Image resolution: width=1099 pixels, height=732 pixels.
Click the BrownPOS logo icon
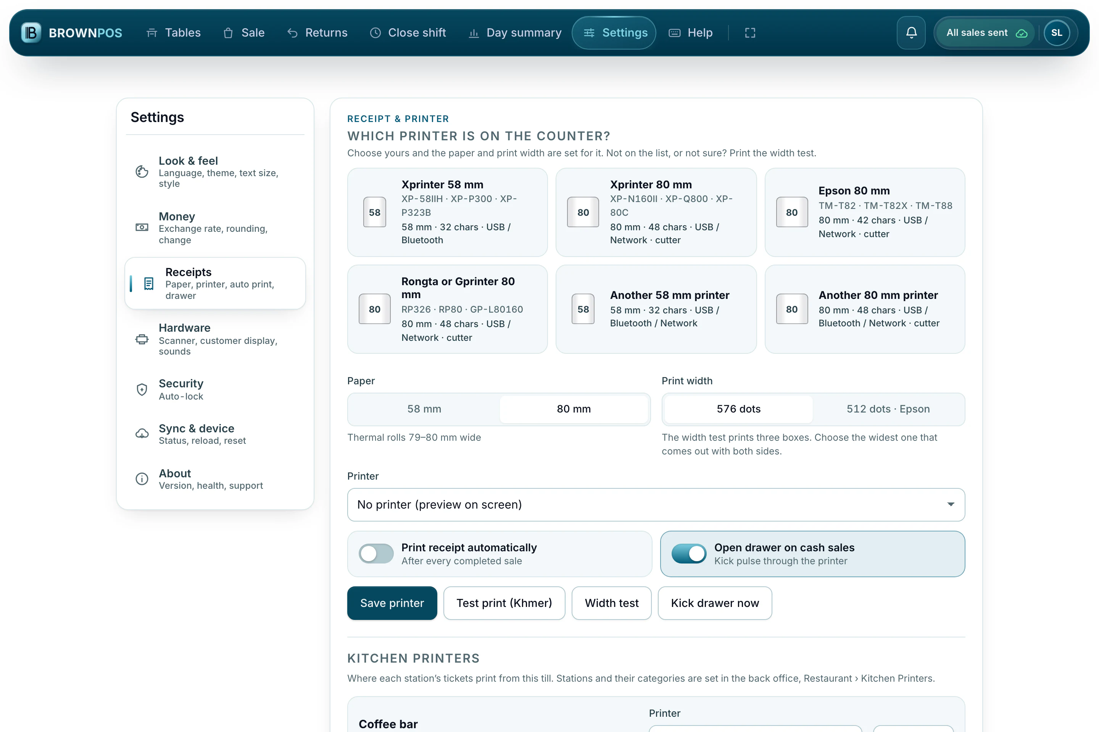31,33
